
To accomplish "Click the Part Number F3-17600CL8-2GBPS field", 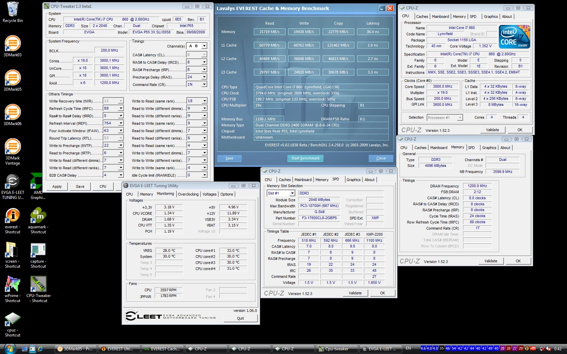I will 319,218.
